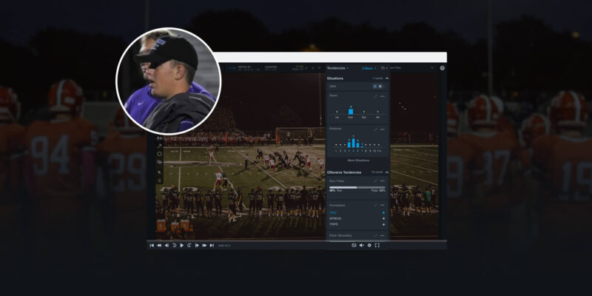The image size is (592, 296).
Task: Toggle the SPREAD formation filter
Action: click(383, 219)
